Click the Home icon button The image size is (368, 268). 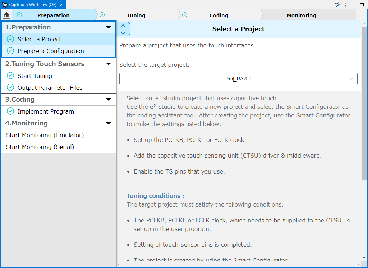click(x=6, y=15)
